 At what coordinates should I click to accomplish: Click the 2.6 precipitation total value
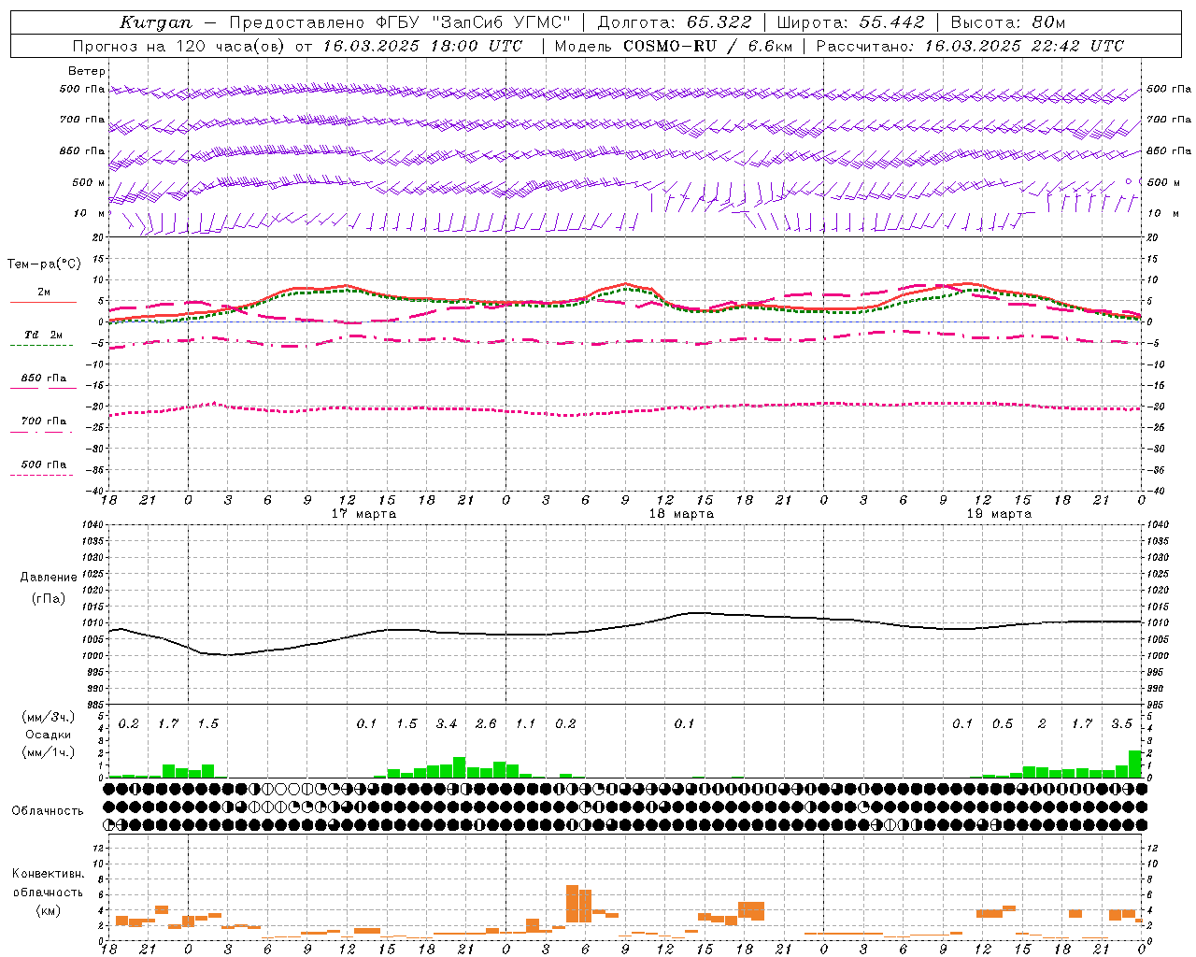[x=486, y=724]
